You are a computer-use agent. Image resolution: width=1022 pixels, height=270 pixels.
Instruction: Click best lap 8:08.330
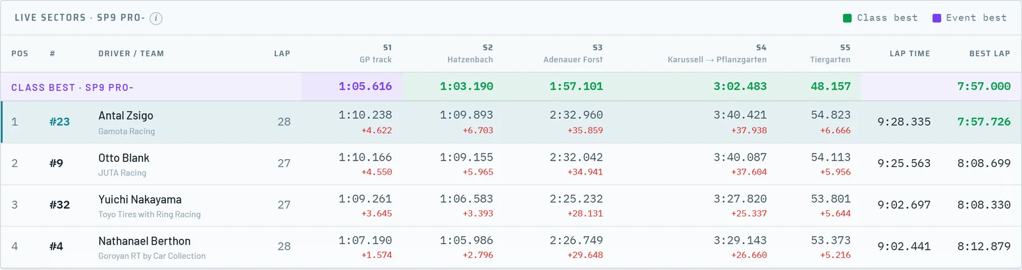984,204
